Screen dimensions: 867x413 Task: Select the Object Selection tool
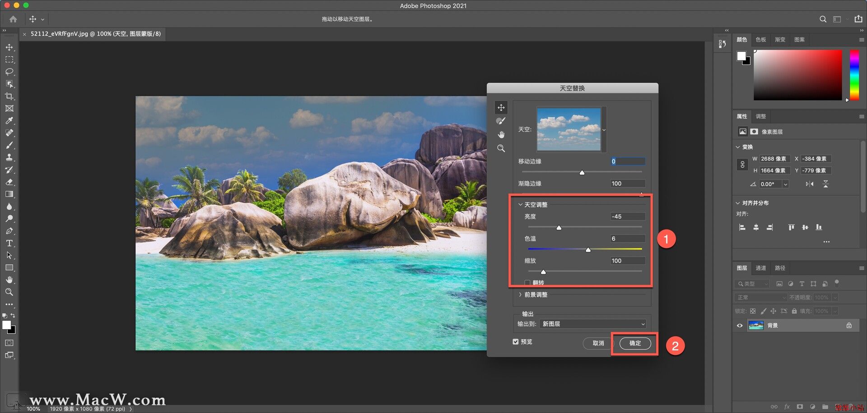pyautogui.click(x=9, y=84)
